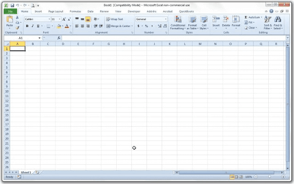294x184 pixels.
Task: Click the green File button
Action: pyautogui.click(x=11, y=11)
